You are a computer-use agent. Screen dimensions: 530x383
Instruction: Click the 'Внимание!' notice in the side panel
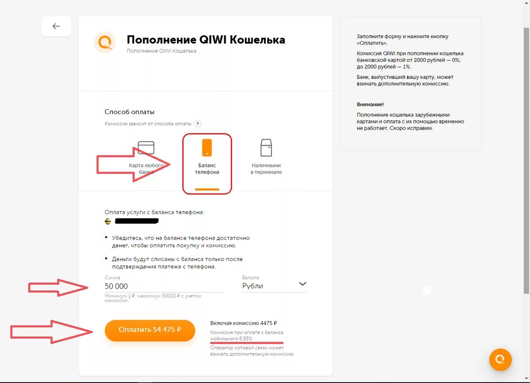point(370,104)
